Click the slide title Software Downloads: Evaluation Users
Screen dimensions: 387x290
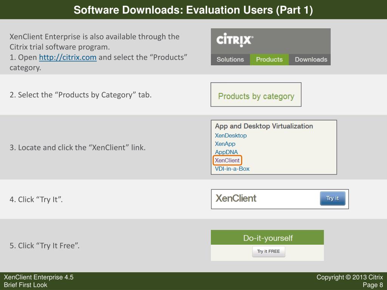tap(193, 10)
